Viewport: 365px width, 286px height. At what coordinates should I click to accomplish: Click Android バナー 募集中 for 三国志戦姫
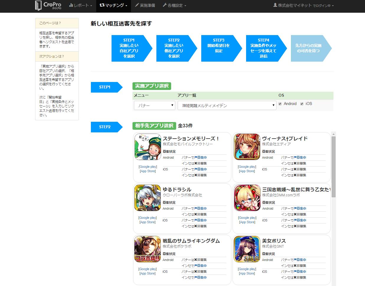tap(300, 208)
